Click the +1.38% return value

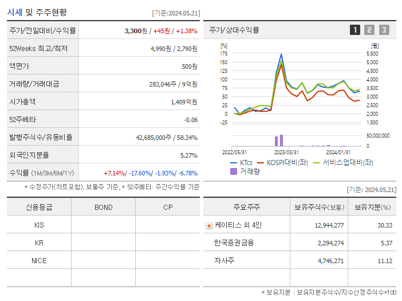(x=187, y=31)
